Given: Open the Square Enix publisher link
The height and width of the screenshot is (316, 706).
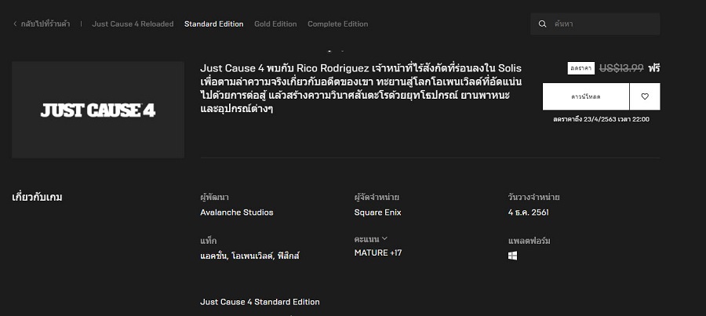Looking at the screenshot, I should (378, 212).
